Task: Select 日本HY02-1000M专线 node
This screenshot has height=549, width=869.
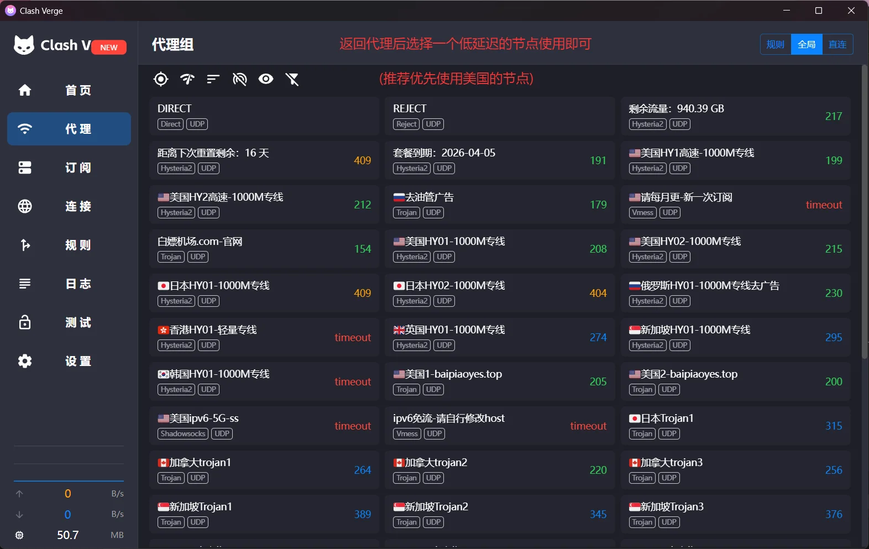Action: [x=500, y=293]
